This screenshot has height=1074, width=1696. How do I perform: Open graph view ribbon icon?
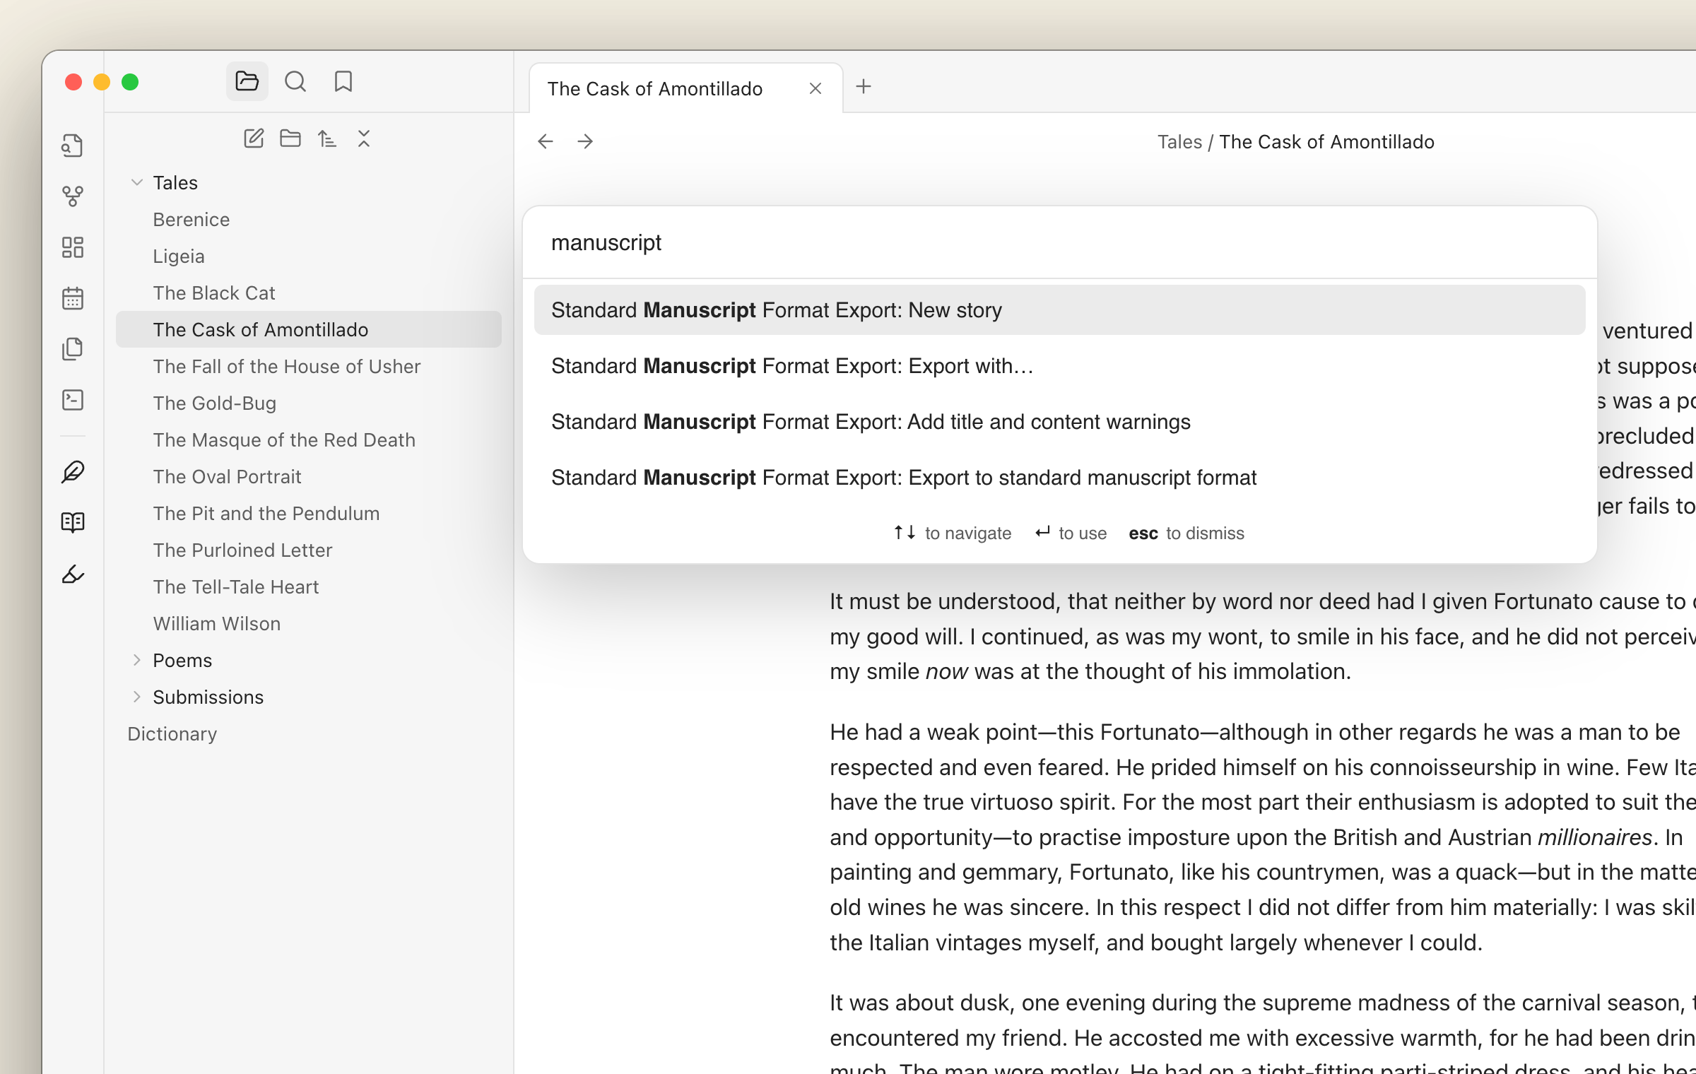pyautogui.click(x=73, y=196)
